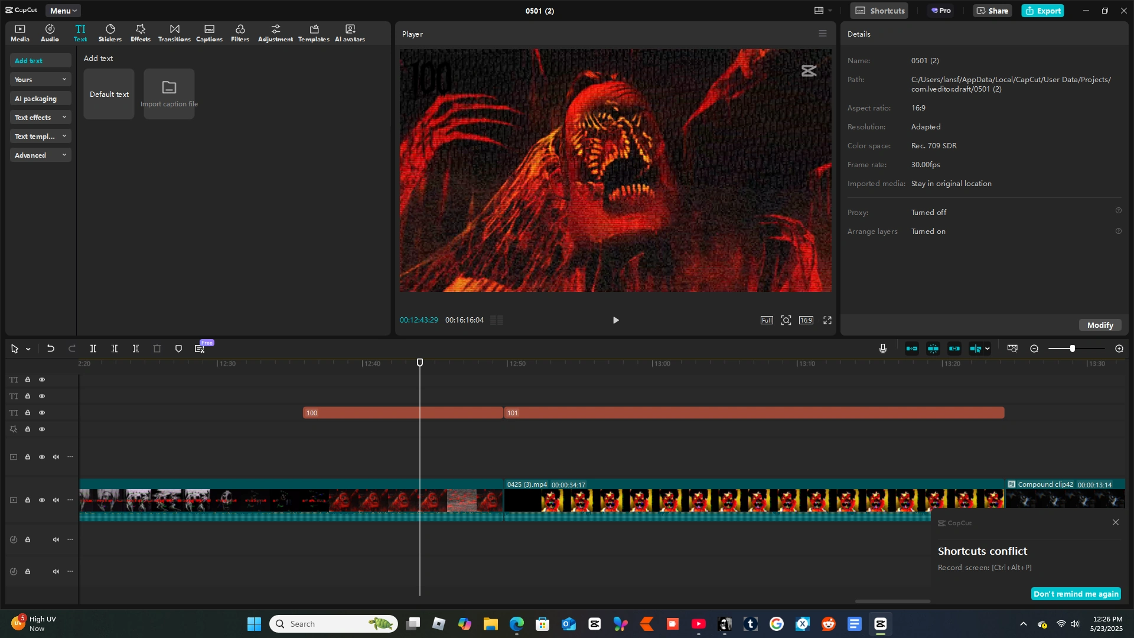Click Don't remind me again button
The height and width of the screenshot is (638, 1134).
click(1076, 594)
